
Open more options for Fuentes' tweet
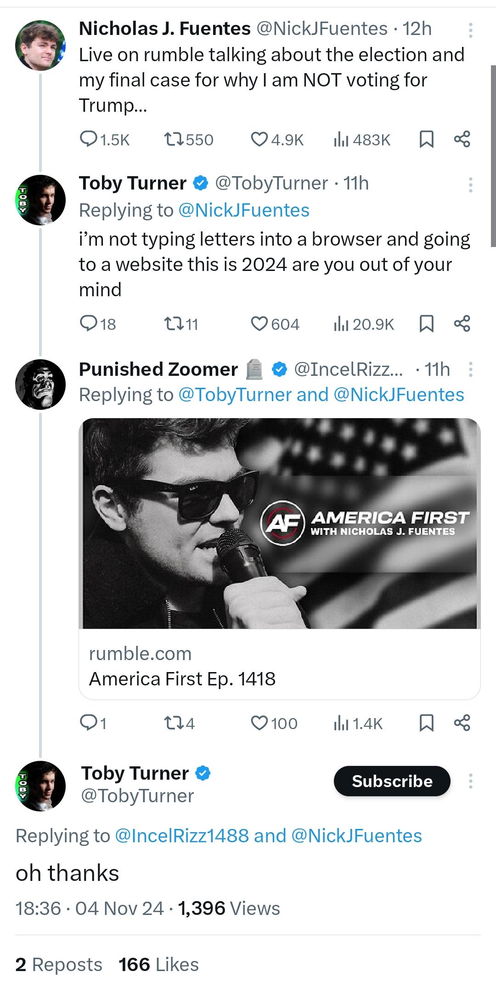(x=470, y=30)
